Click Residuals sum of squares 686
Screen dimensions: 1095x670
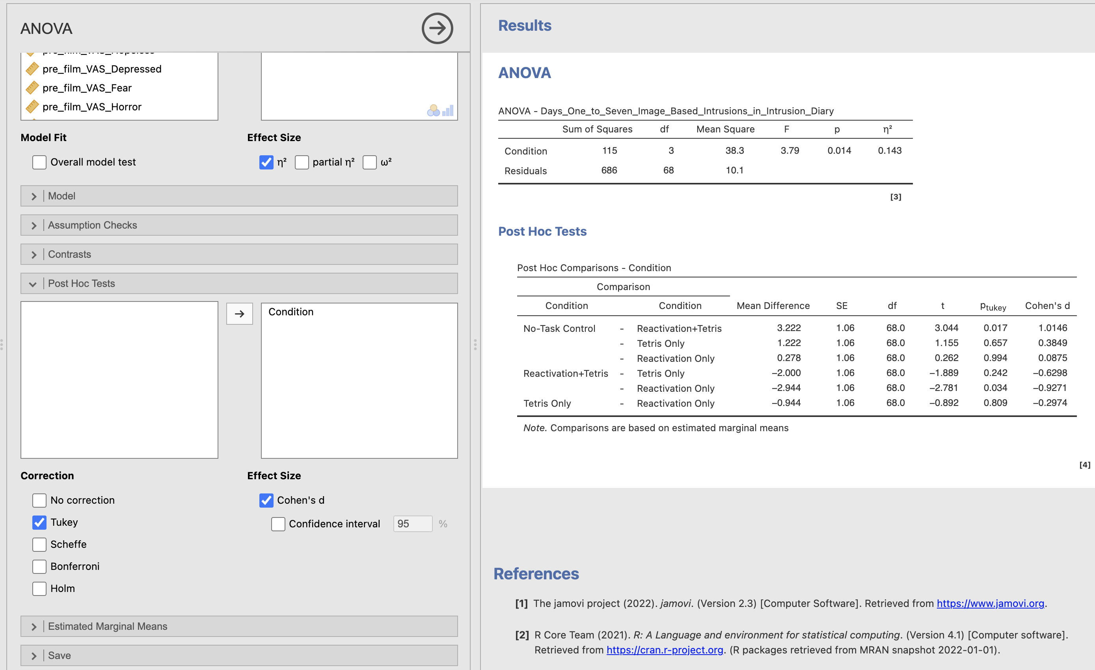609,170
